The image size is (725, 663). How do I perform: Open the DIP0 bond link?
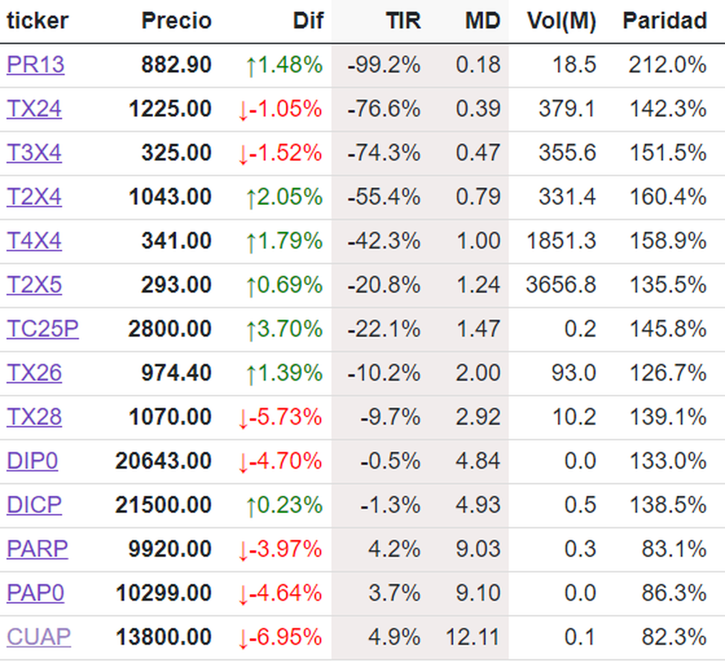tap(32, 461)
